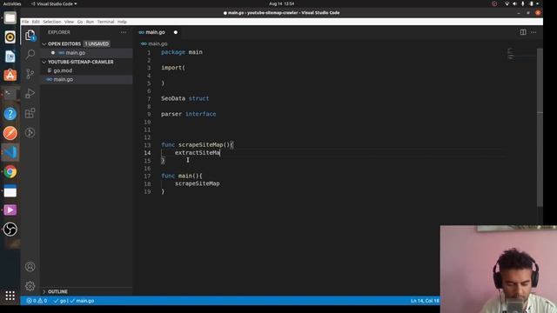Open OBS Studio from the dock
This screenshot has width=557, height=313.
(10, 230)
